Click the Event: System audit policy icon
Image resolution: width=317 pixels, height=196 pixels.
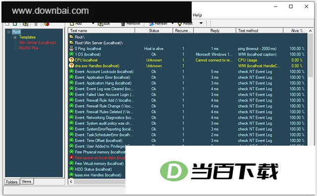click(x=71, y=123)
